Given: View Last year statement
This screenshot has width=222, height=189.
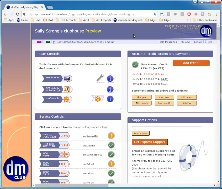Looking at the screenshot, I should [x=164, y=97].
